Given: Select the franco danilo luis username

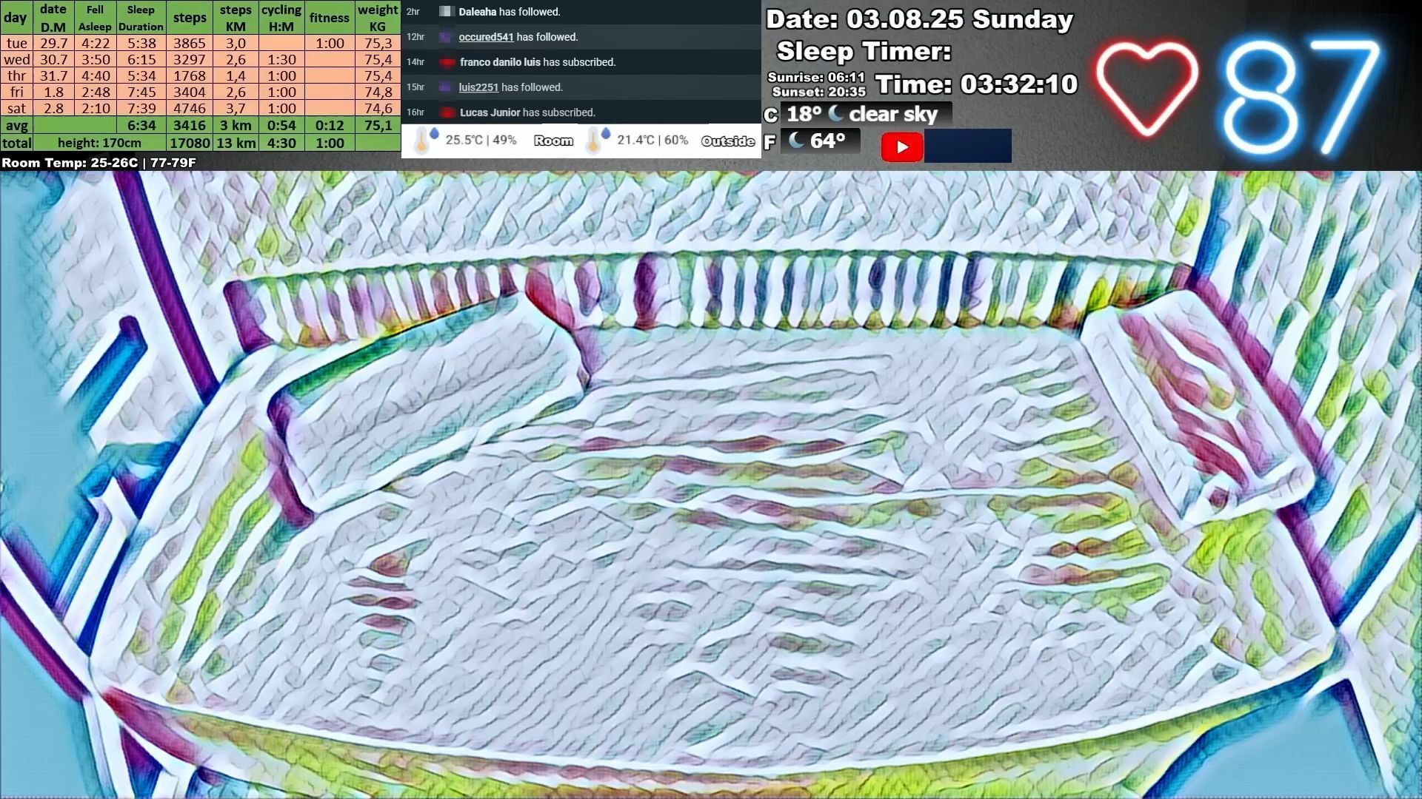Looking at the screenshot, I should pyautogui.click(x=500, y=62).
